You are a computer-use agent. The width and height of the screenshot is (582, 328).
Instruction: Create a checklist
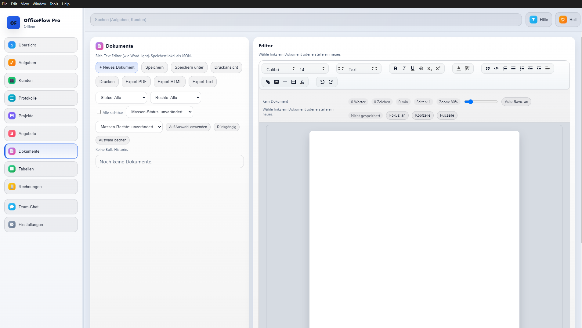coord(522,68)
